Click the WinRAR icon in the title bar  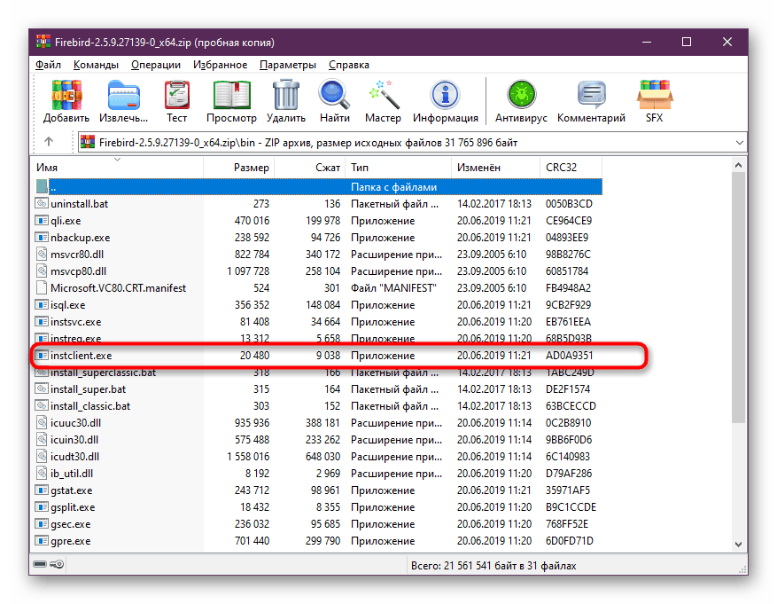pyautogui.click(x=43, y=43)
